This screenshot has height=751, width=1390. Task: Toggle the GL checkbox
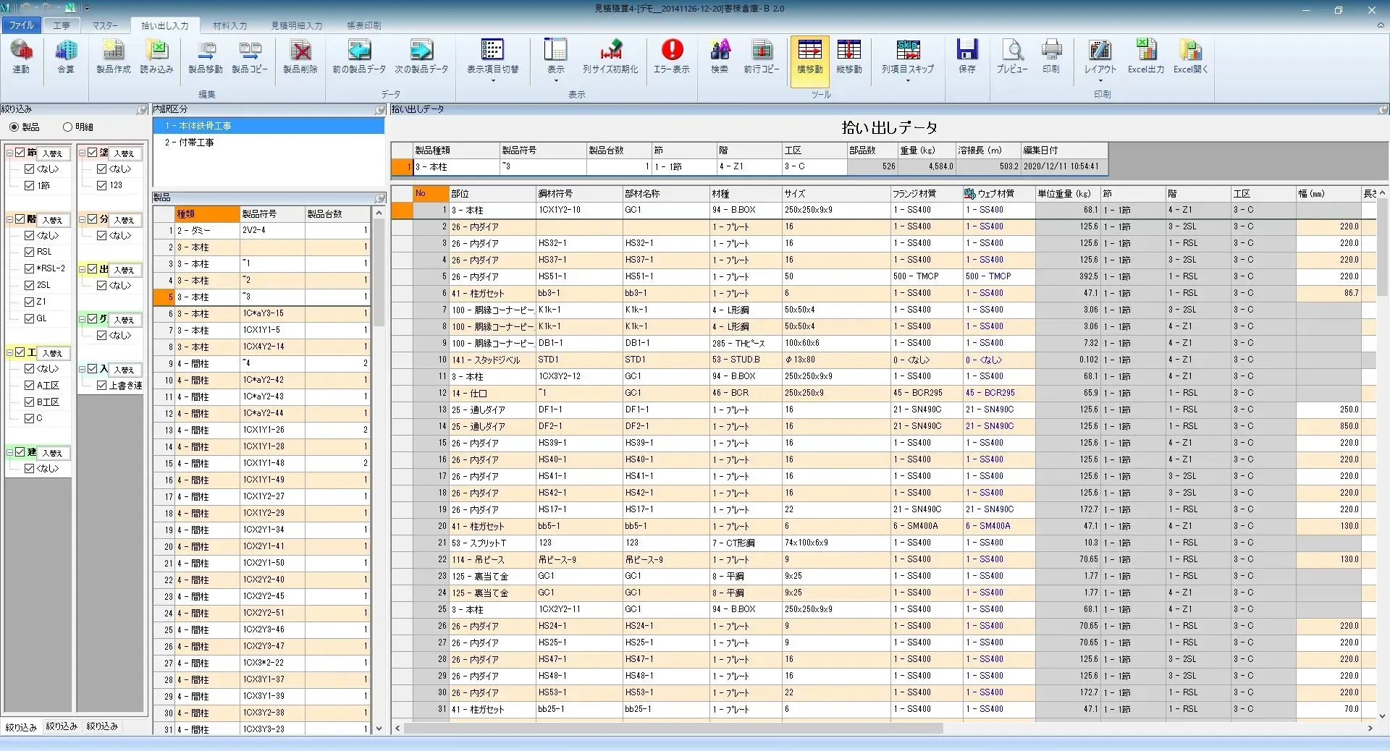click(30, 318)
